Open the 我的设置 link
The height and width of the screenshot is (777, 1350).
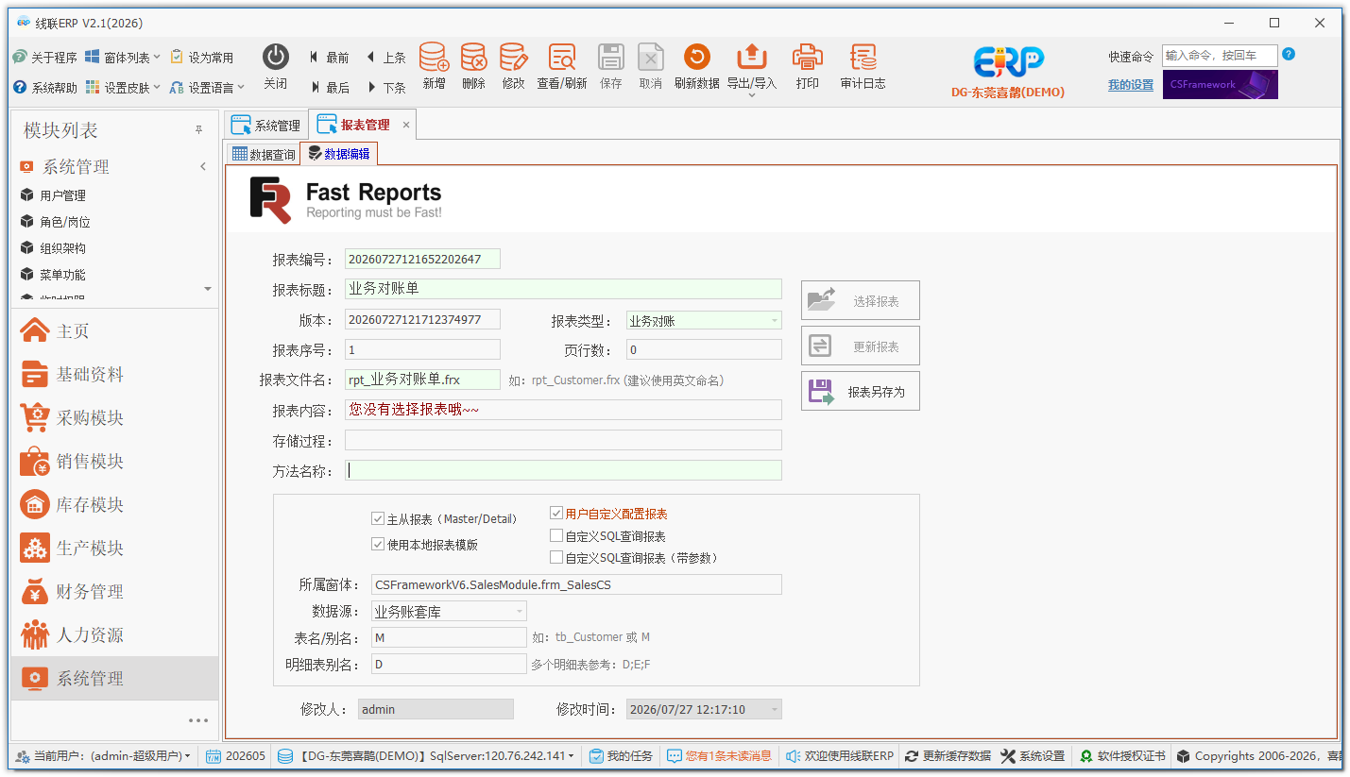[1131, 85]
